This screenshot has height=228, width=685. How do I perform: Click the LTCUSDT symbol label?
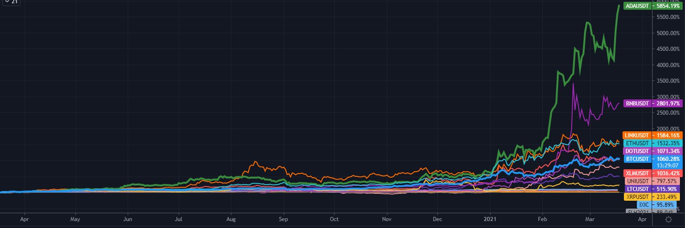pos(638,189)
